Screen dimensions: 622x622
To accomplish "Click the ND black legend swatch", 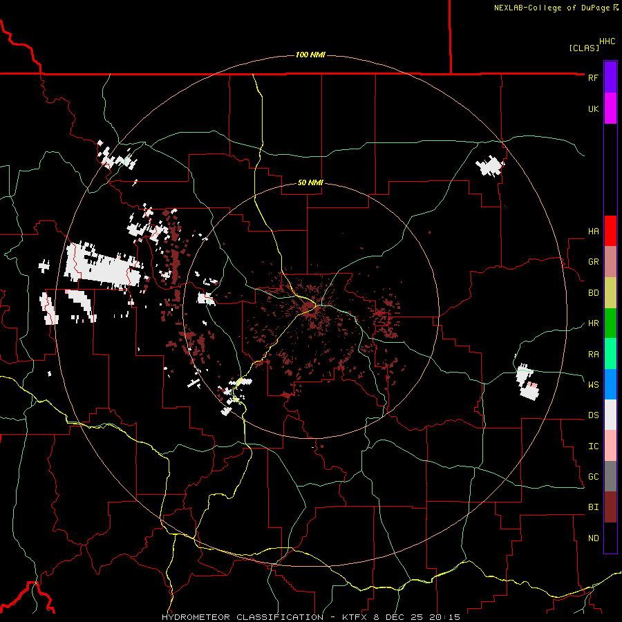I will pyautogui.click(x=610, y=538).
